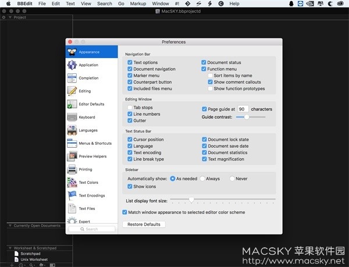Select the As needed radio button
Image resolution: width=349 pixels, height=267 pixels.
(x=173, y=179)
